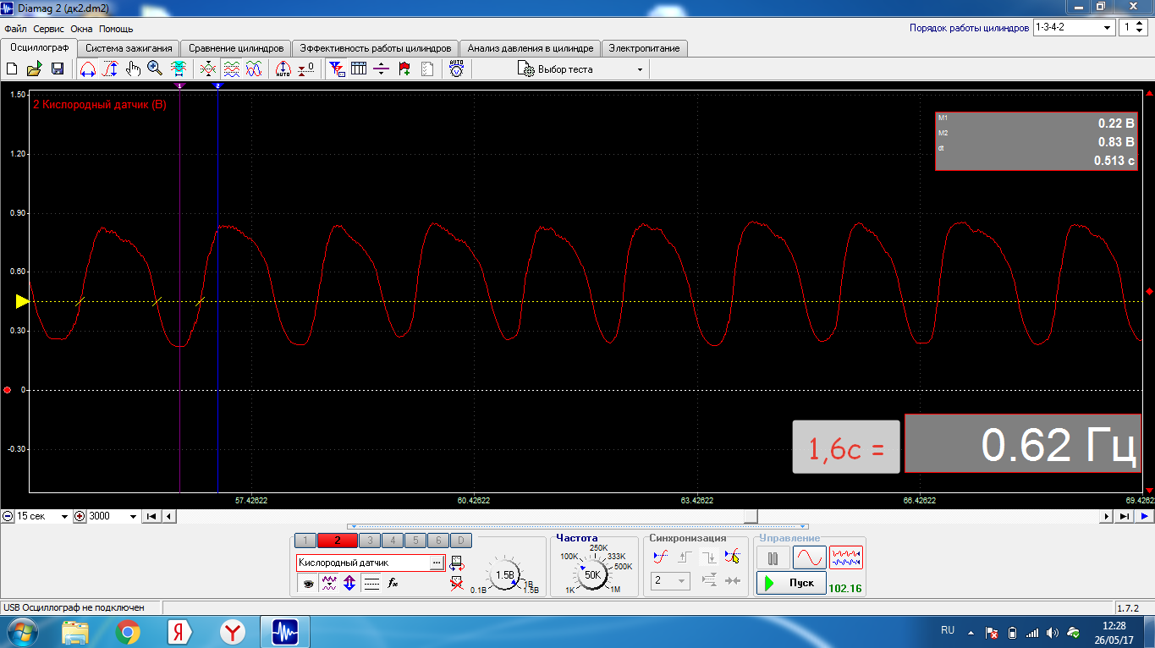Click the stacked channels view icon

pyautogui.click(x=231, y=69)
